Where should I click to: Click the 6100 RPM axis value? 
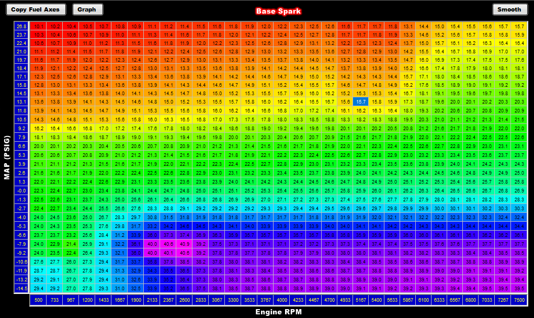(x=423, y=301)
